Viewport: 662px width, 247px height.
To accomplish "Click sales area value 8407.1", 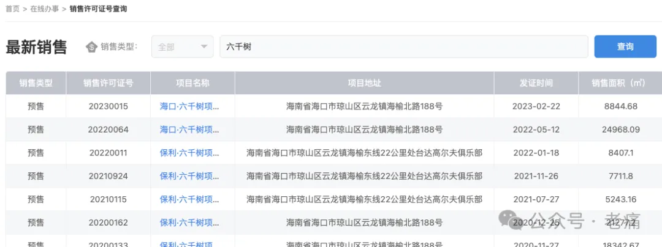I will coord(620,153).
